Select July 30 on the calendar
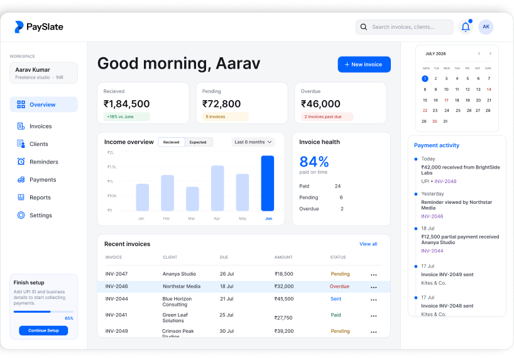 (435, 121)
